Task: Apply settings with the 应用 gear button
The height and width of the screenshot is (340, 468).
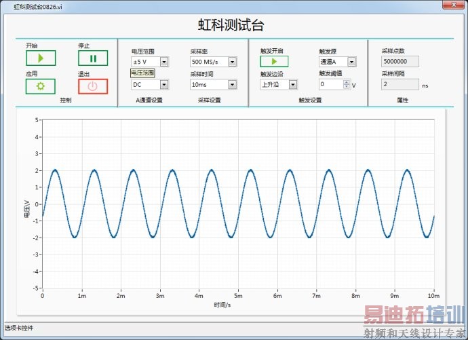Action: pyautogui.click(x=41, y=86)
